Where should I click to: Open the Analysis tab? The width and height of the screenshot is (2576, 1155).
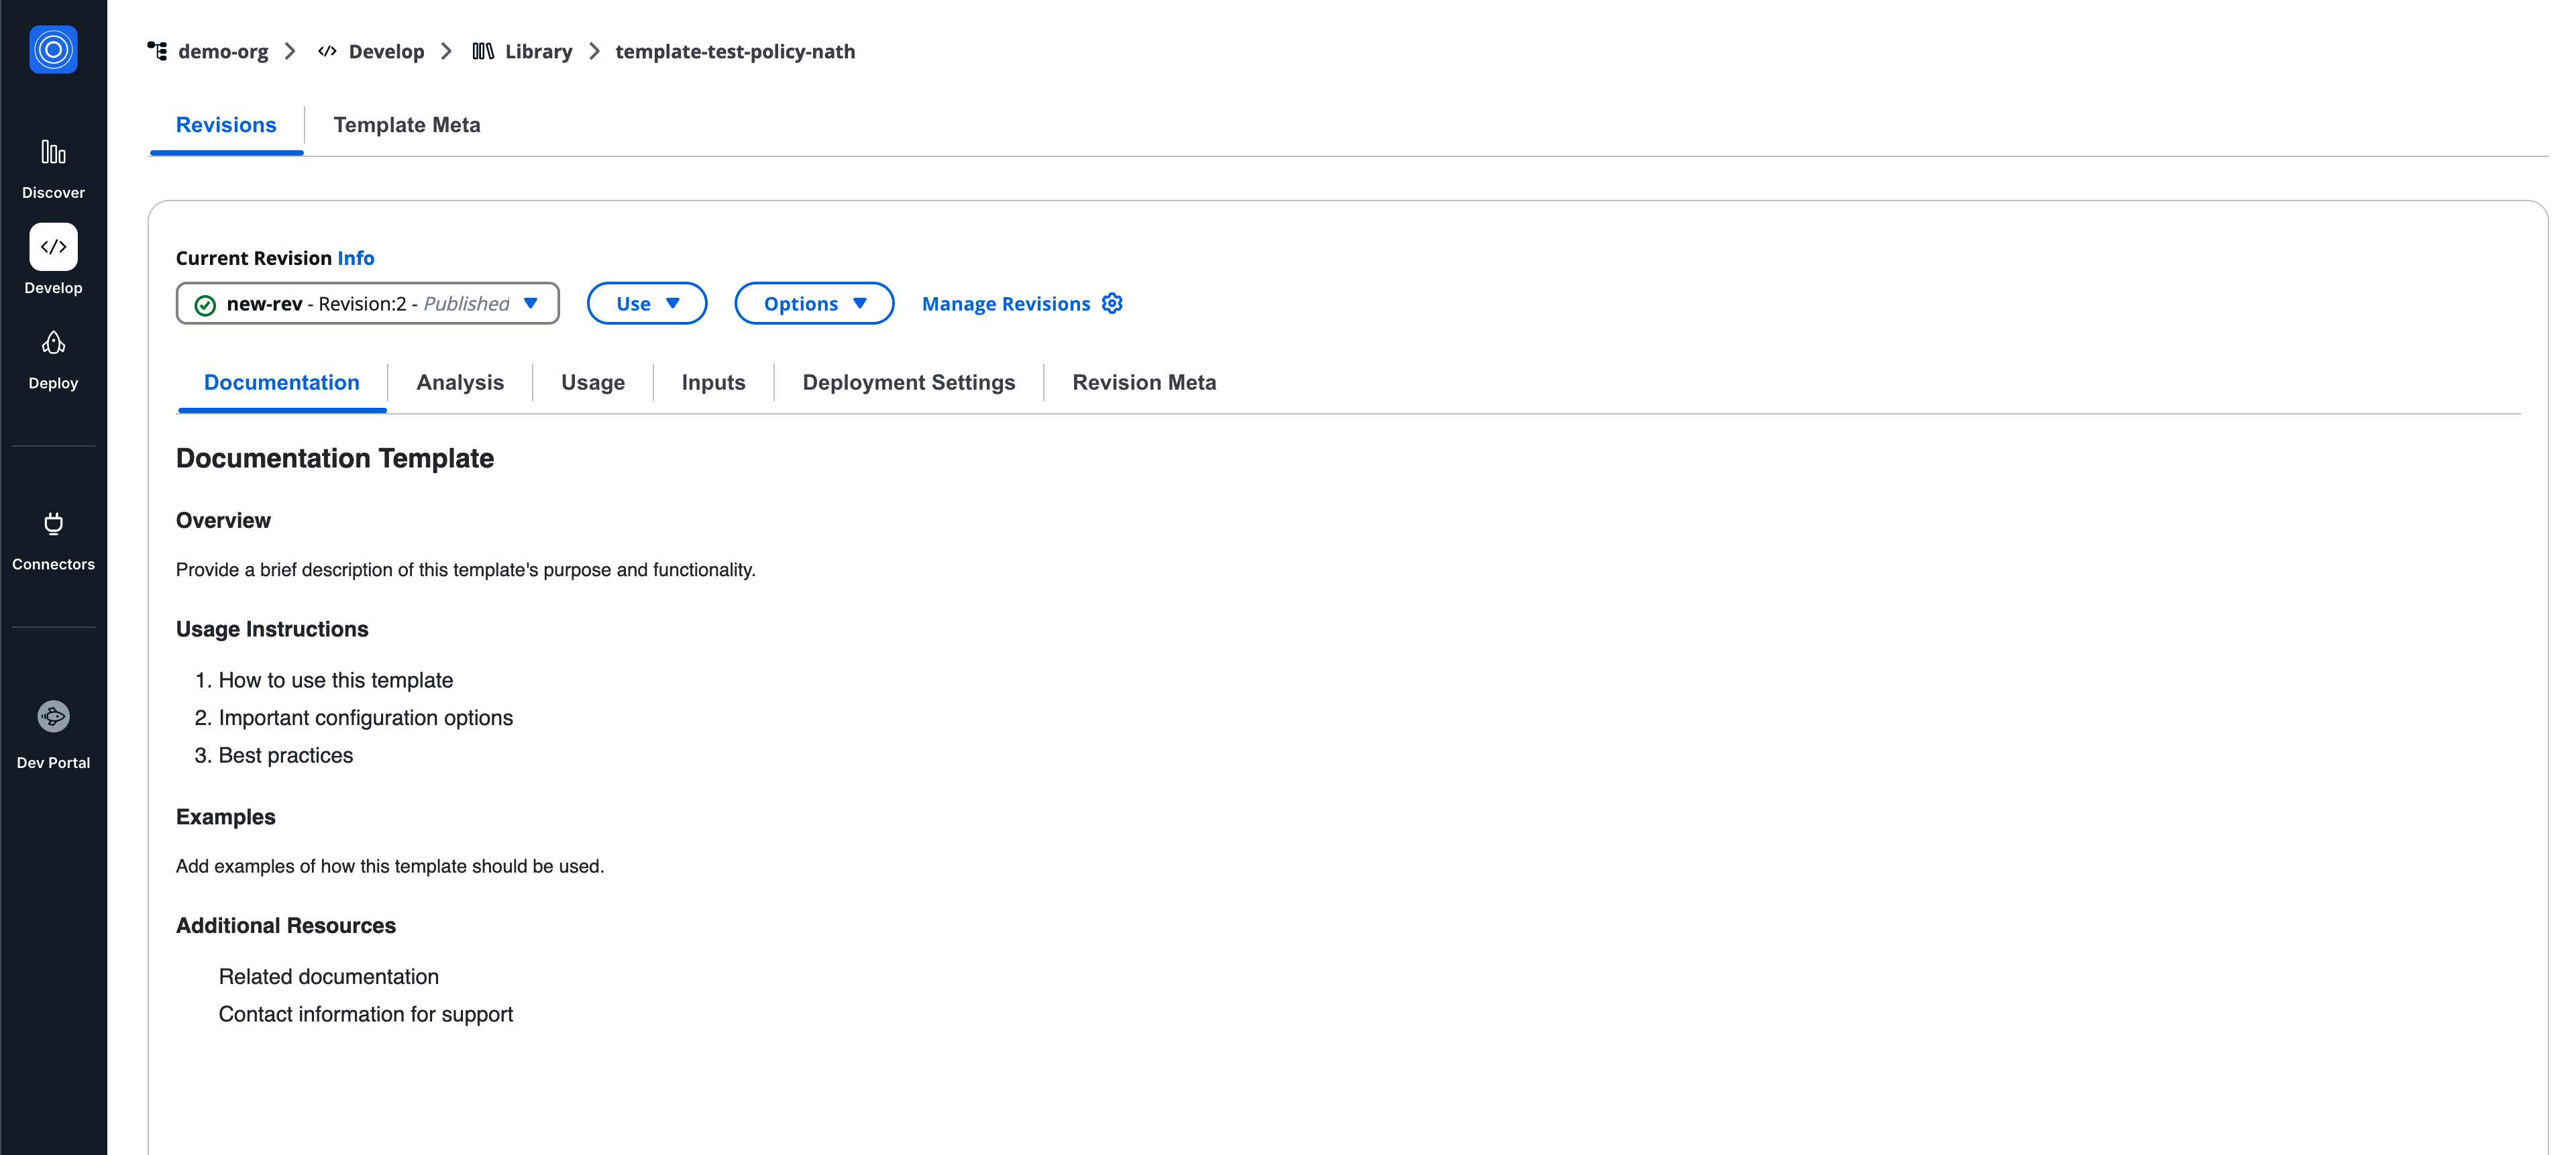point(460,382)
